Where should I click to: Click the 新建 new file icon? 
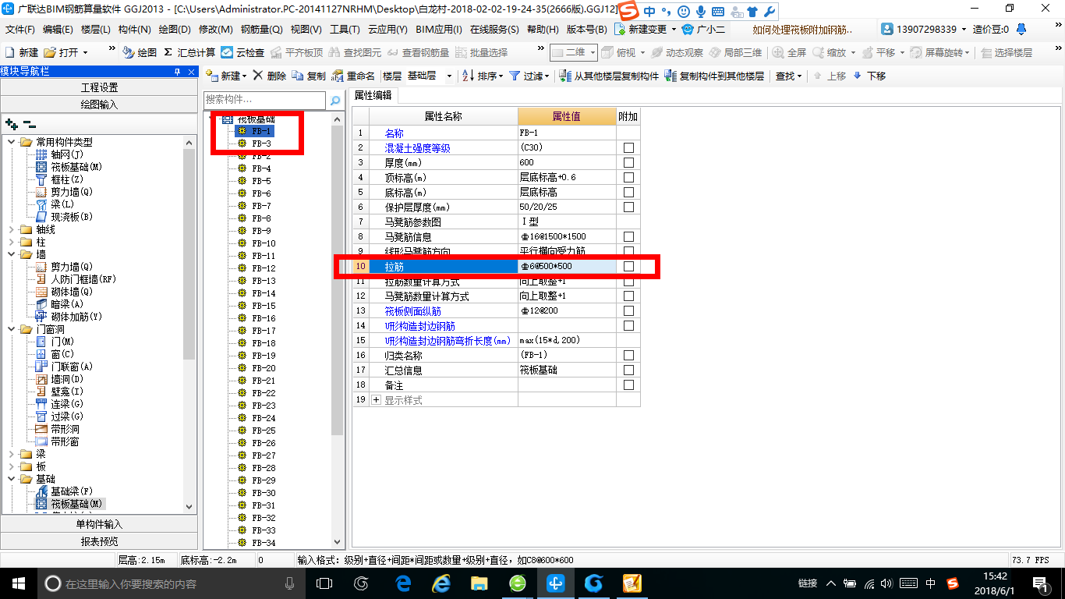(x=10, y=52)
